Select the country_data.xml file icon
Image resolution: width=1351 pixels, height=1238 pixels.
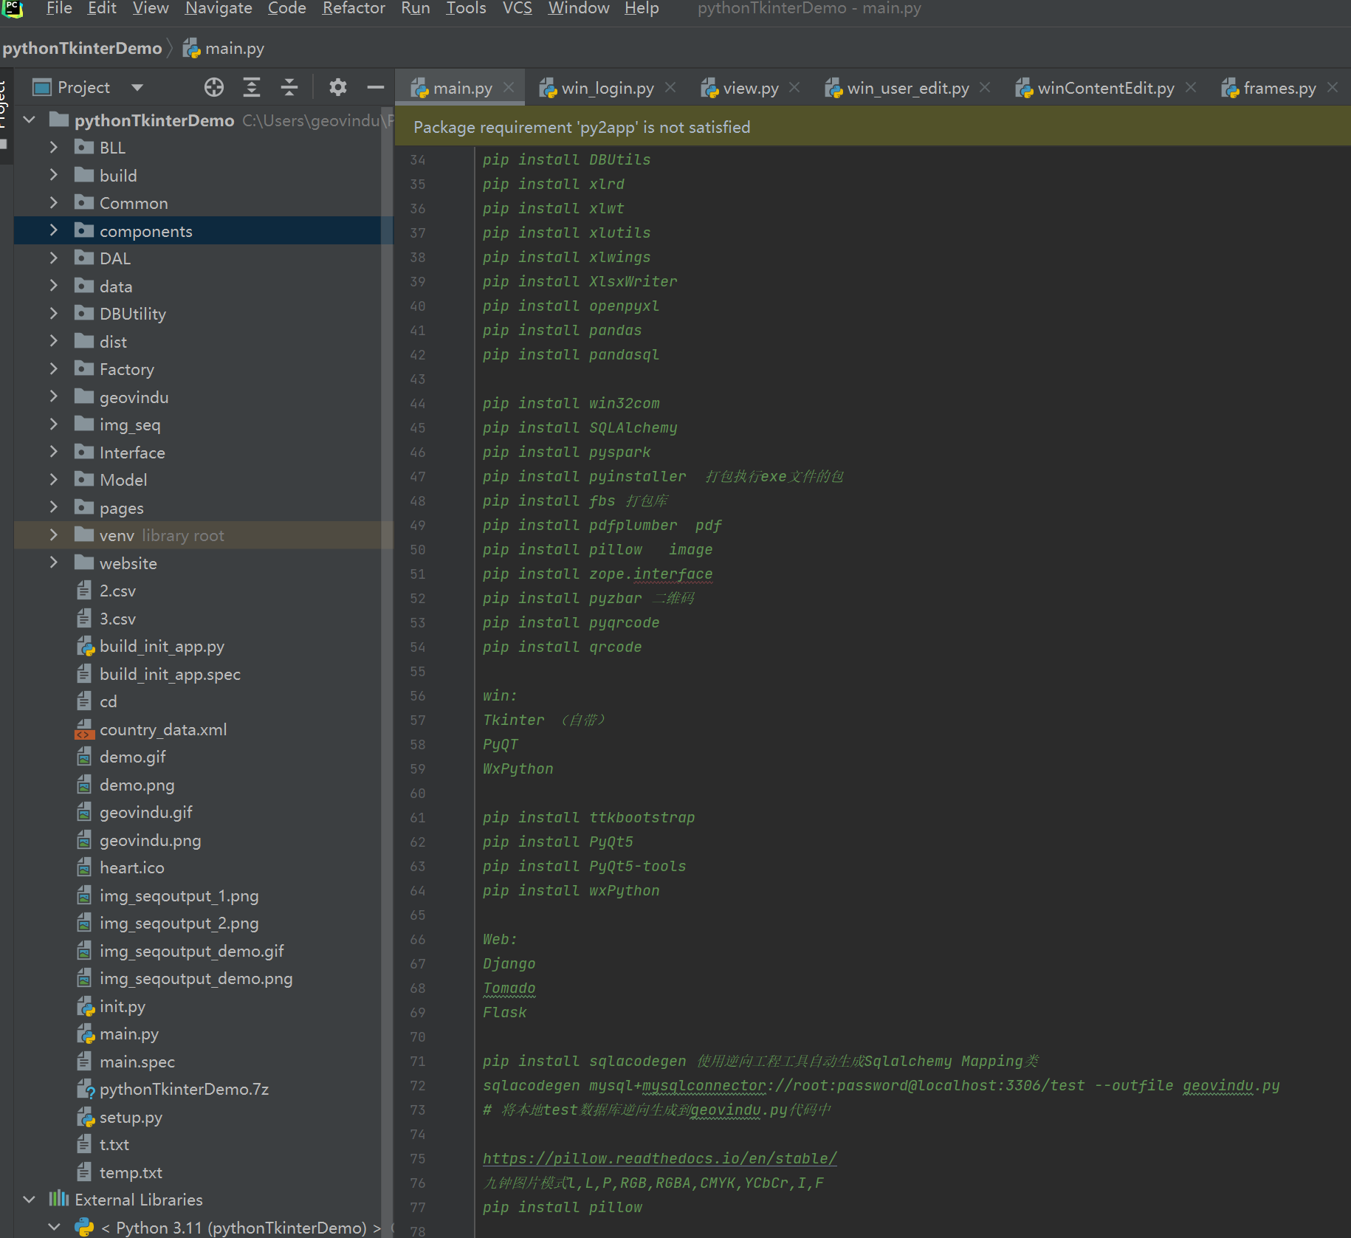85,730
